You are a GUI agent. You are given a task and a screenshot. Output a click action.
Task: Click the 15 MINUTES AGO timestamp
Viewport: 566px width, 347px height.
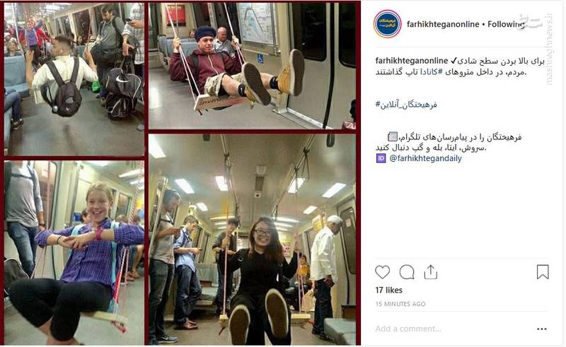click(x=400, y=304)
